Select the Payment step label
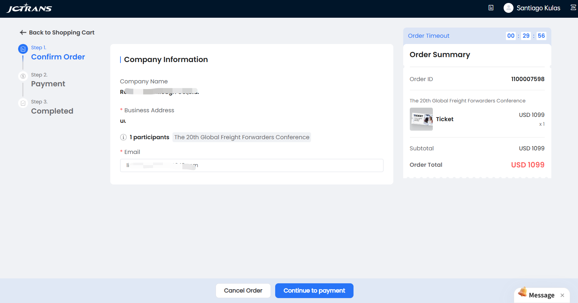This screenshot has width=578, height=303. 48,84
